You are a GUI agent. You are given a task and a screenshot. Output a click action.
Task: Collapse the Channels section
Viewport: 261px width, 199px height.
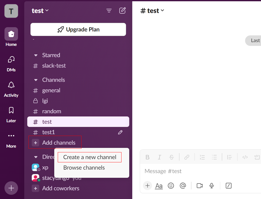[36, 80]
